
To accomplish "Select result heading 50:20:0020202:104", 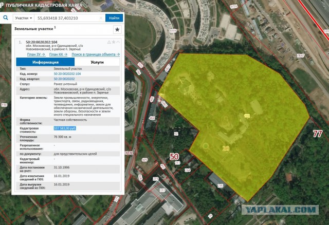I will point(42,42).
